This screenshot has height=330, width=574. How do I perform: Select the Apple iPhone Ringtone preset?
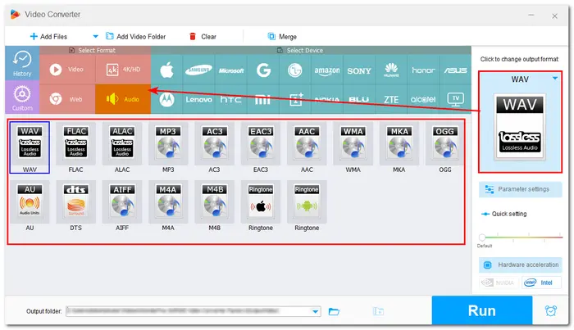(260, 205)
